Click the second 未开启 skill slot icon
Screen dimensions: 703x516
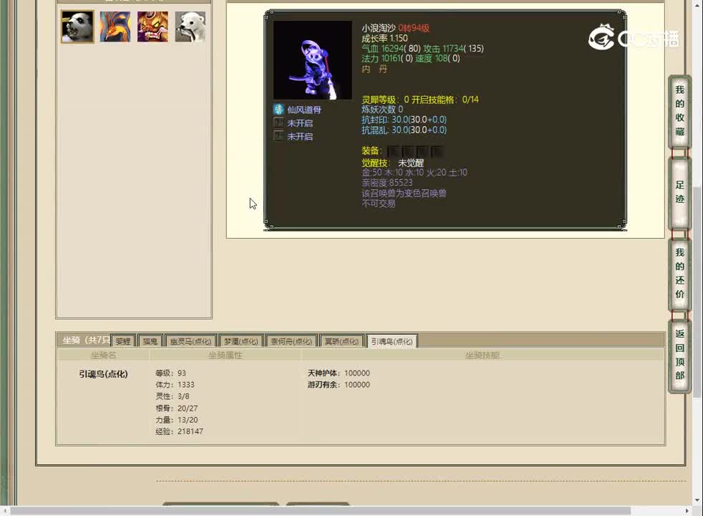click(x=278, y=136)
